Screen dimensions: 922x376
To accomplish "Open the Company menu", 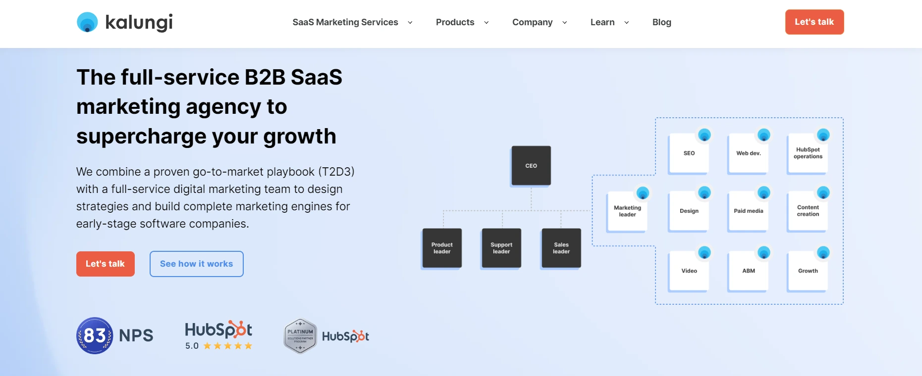I will 532,22.
